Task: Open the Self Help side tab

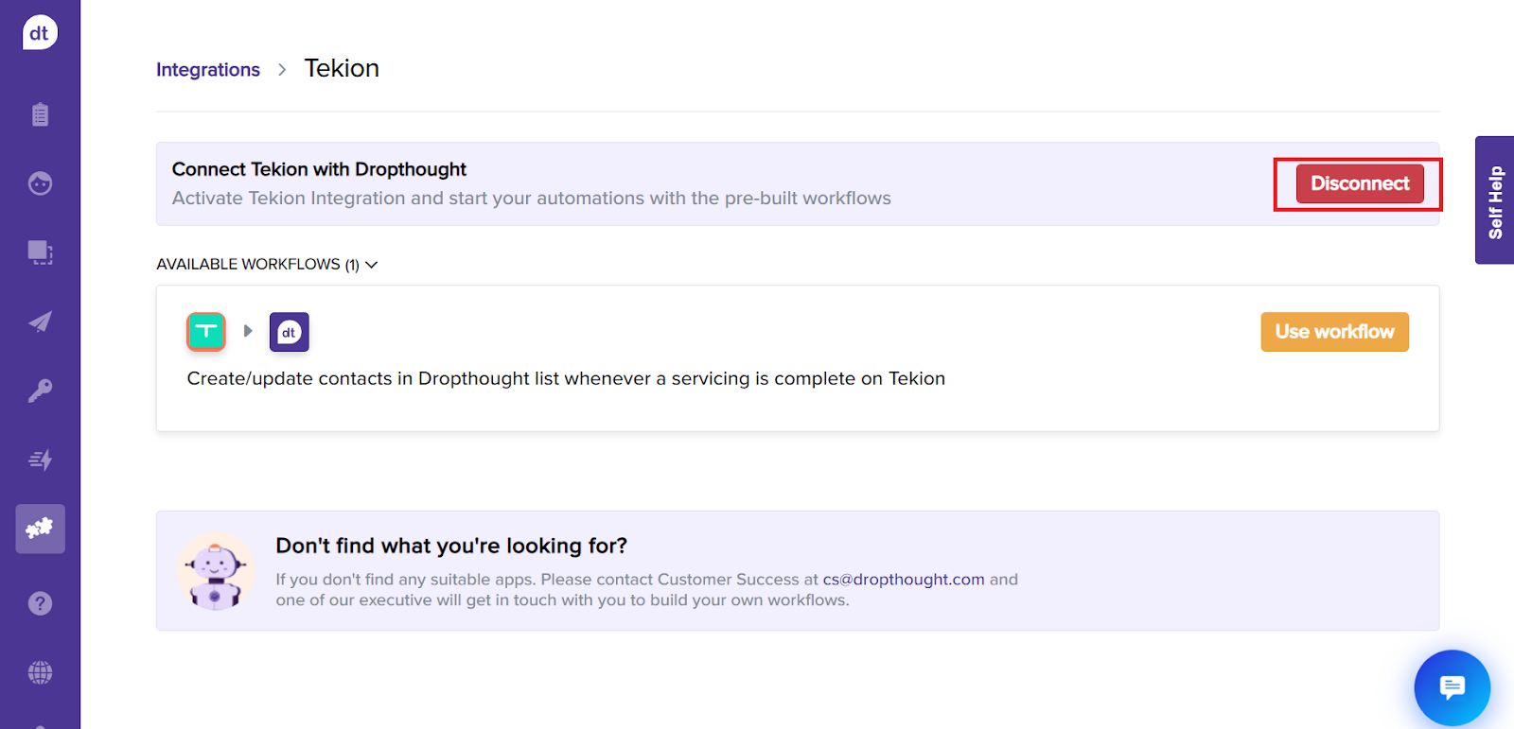Action: coord(1495,200)
